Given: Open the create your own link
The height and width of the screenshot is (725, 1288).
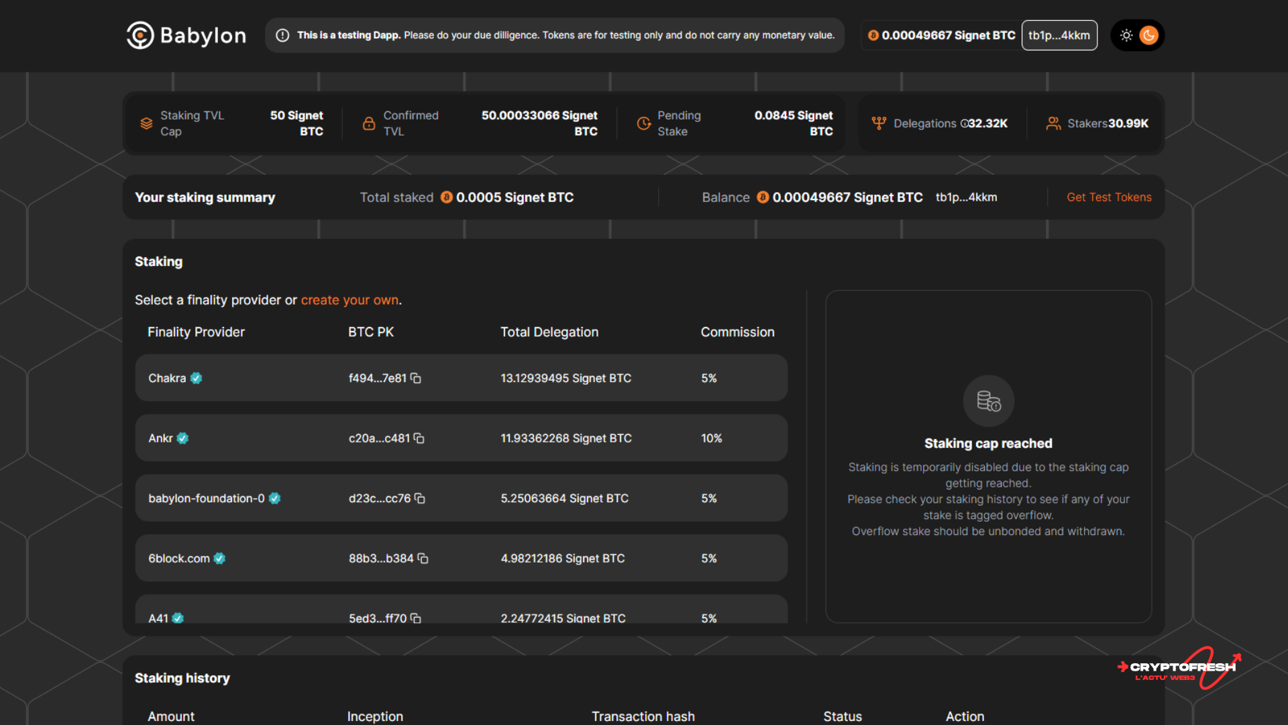Looking at the screenshot, I should [x=350, y=300].
